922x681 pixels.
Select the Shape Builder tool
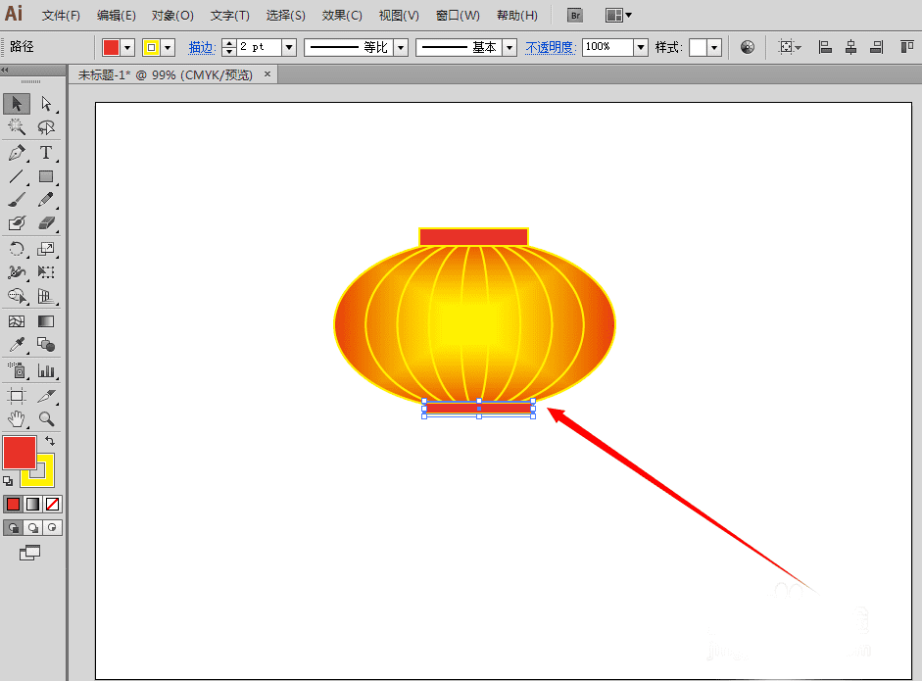pos(17,296)
